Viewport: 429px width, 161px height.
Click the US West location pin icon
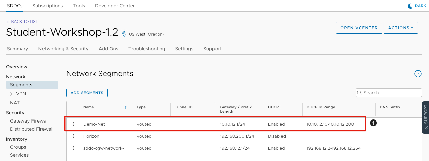(124, 34)
